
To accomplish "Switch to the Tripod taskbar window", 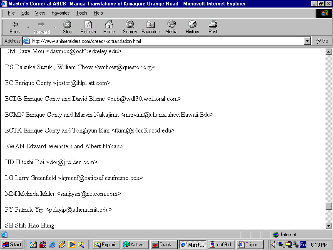I will click(x=250, y=245).
